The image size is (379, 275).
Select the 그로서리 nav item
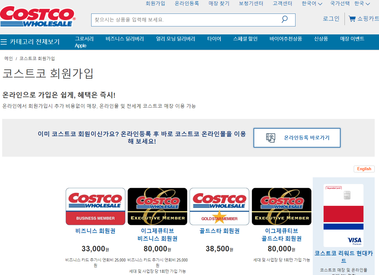point(84,39)
